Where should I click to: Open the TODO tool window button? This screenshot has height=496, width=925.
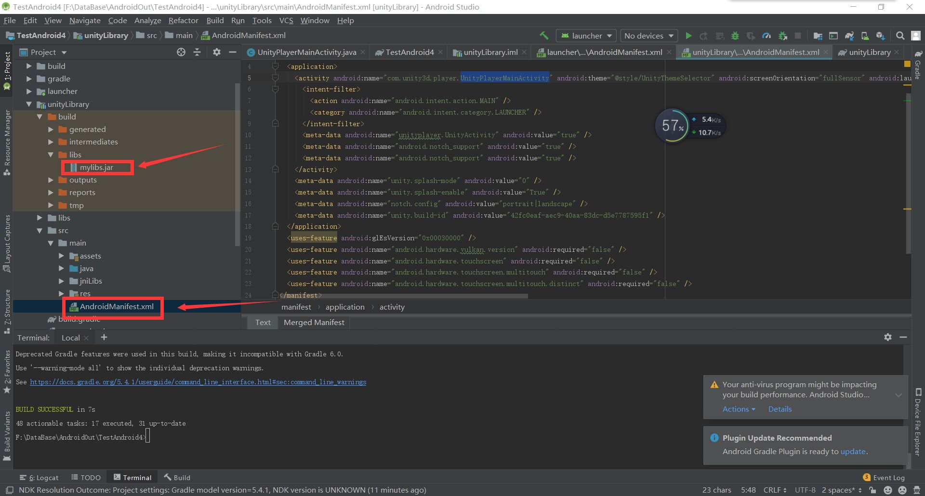[x=86, y=478]
